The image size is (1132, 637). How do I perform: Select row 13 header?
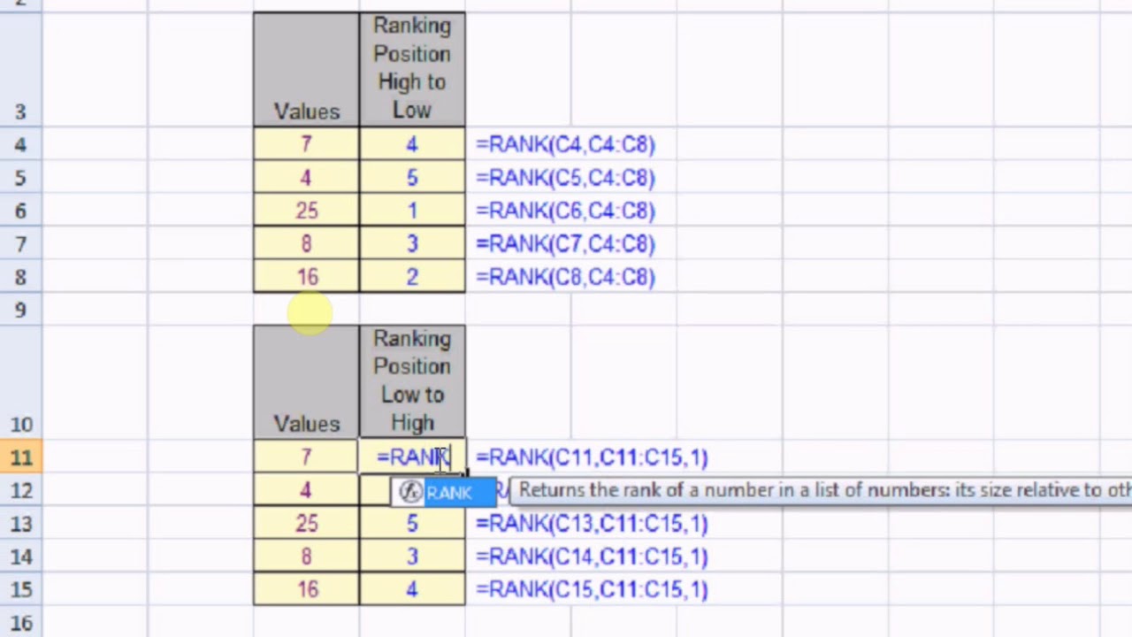[21, 524]
